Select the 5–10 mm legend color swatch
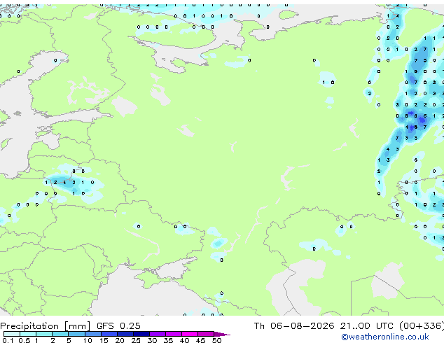This screenshot has height=343, width=444. pyautogui.click(x=76, y=334)
